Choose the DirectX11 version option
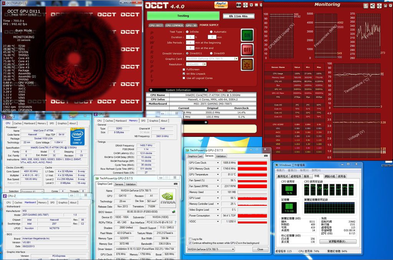The width and height of the screenshot is (393, 260). (x=187, y=54)
